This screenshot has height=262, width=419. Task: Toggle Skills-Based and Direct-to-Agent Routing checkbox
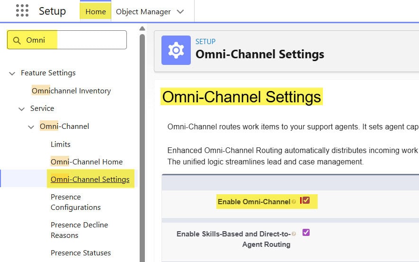306,232
